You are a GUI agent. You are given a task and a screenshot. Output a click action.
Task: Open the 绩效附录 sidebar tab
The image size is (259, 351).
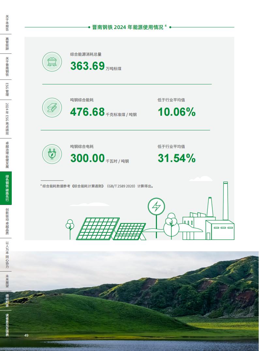tap(7, 300)
